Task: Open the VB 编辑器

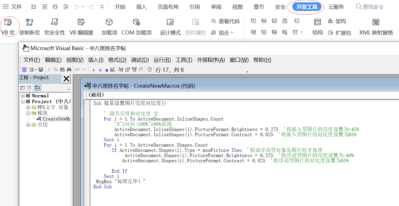Action: [81, 26]
